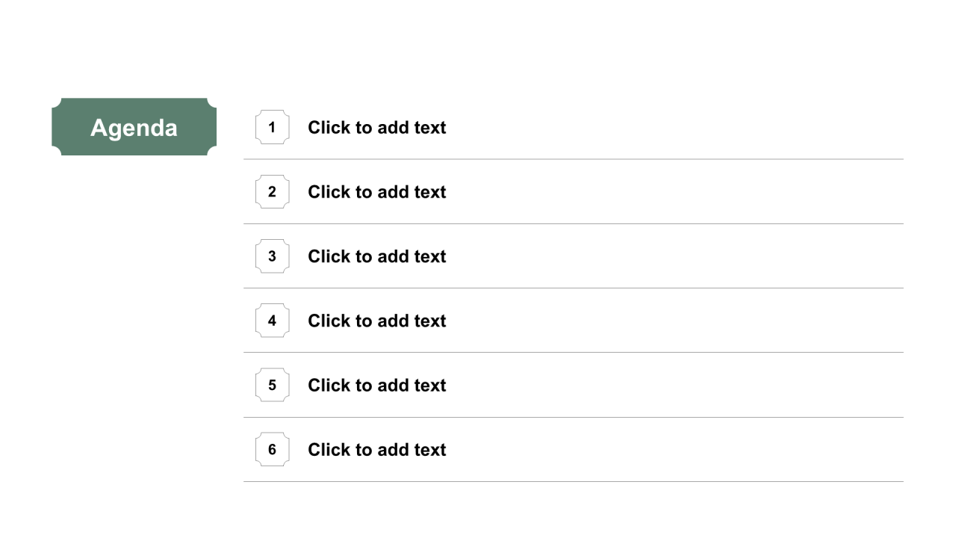Add text in placeholder beside number 2
Screen dimensions: 956x538
click(377, 191)
